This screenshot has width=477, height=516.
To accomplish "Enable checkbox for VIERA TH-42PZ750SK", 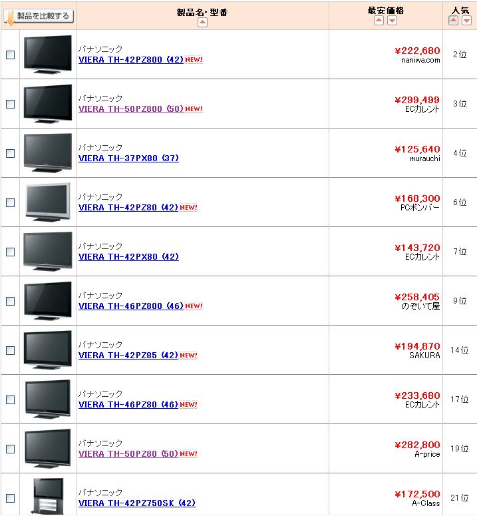I will coord(10,498).
